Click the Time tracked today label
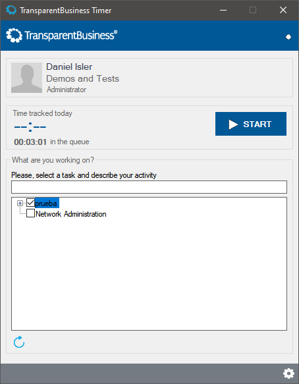 pos(43,113)
